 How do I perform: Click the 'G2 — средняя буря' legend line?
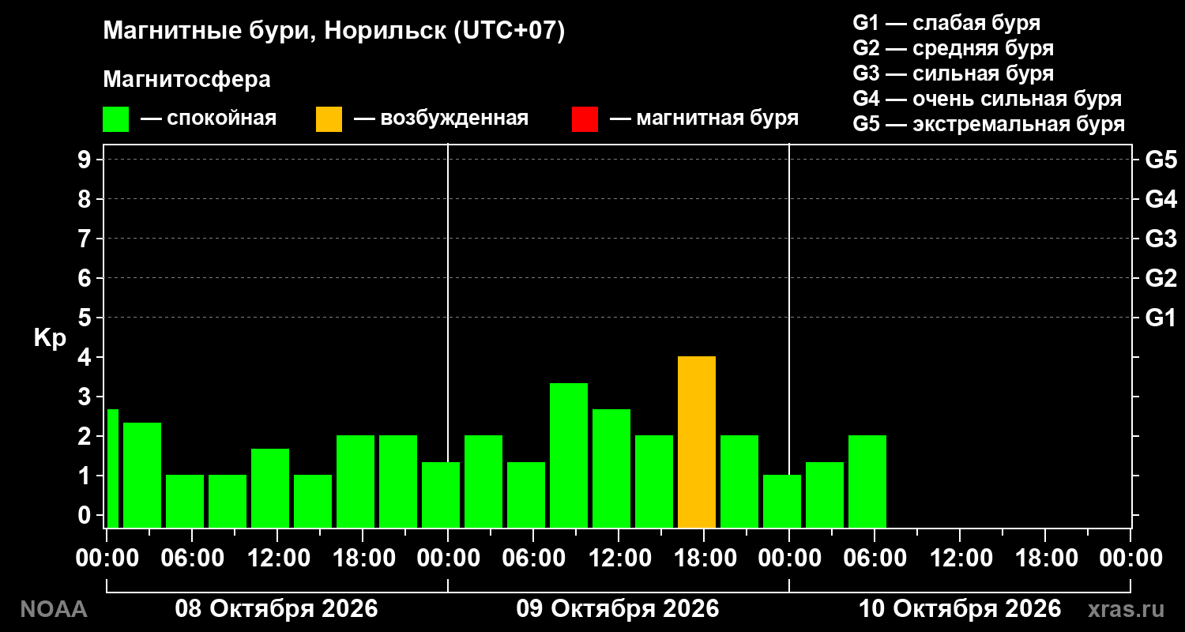pos(953,48)
